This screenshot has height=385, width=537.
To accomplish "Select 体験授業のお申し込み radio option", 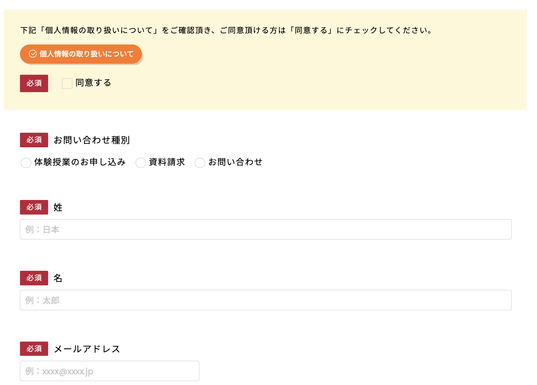I will click(26, 163).
